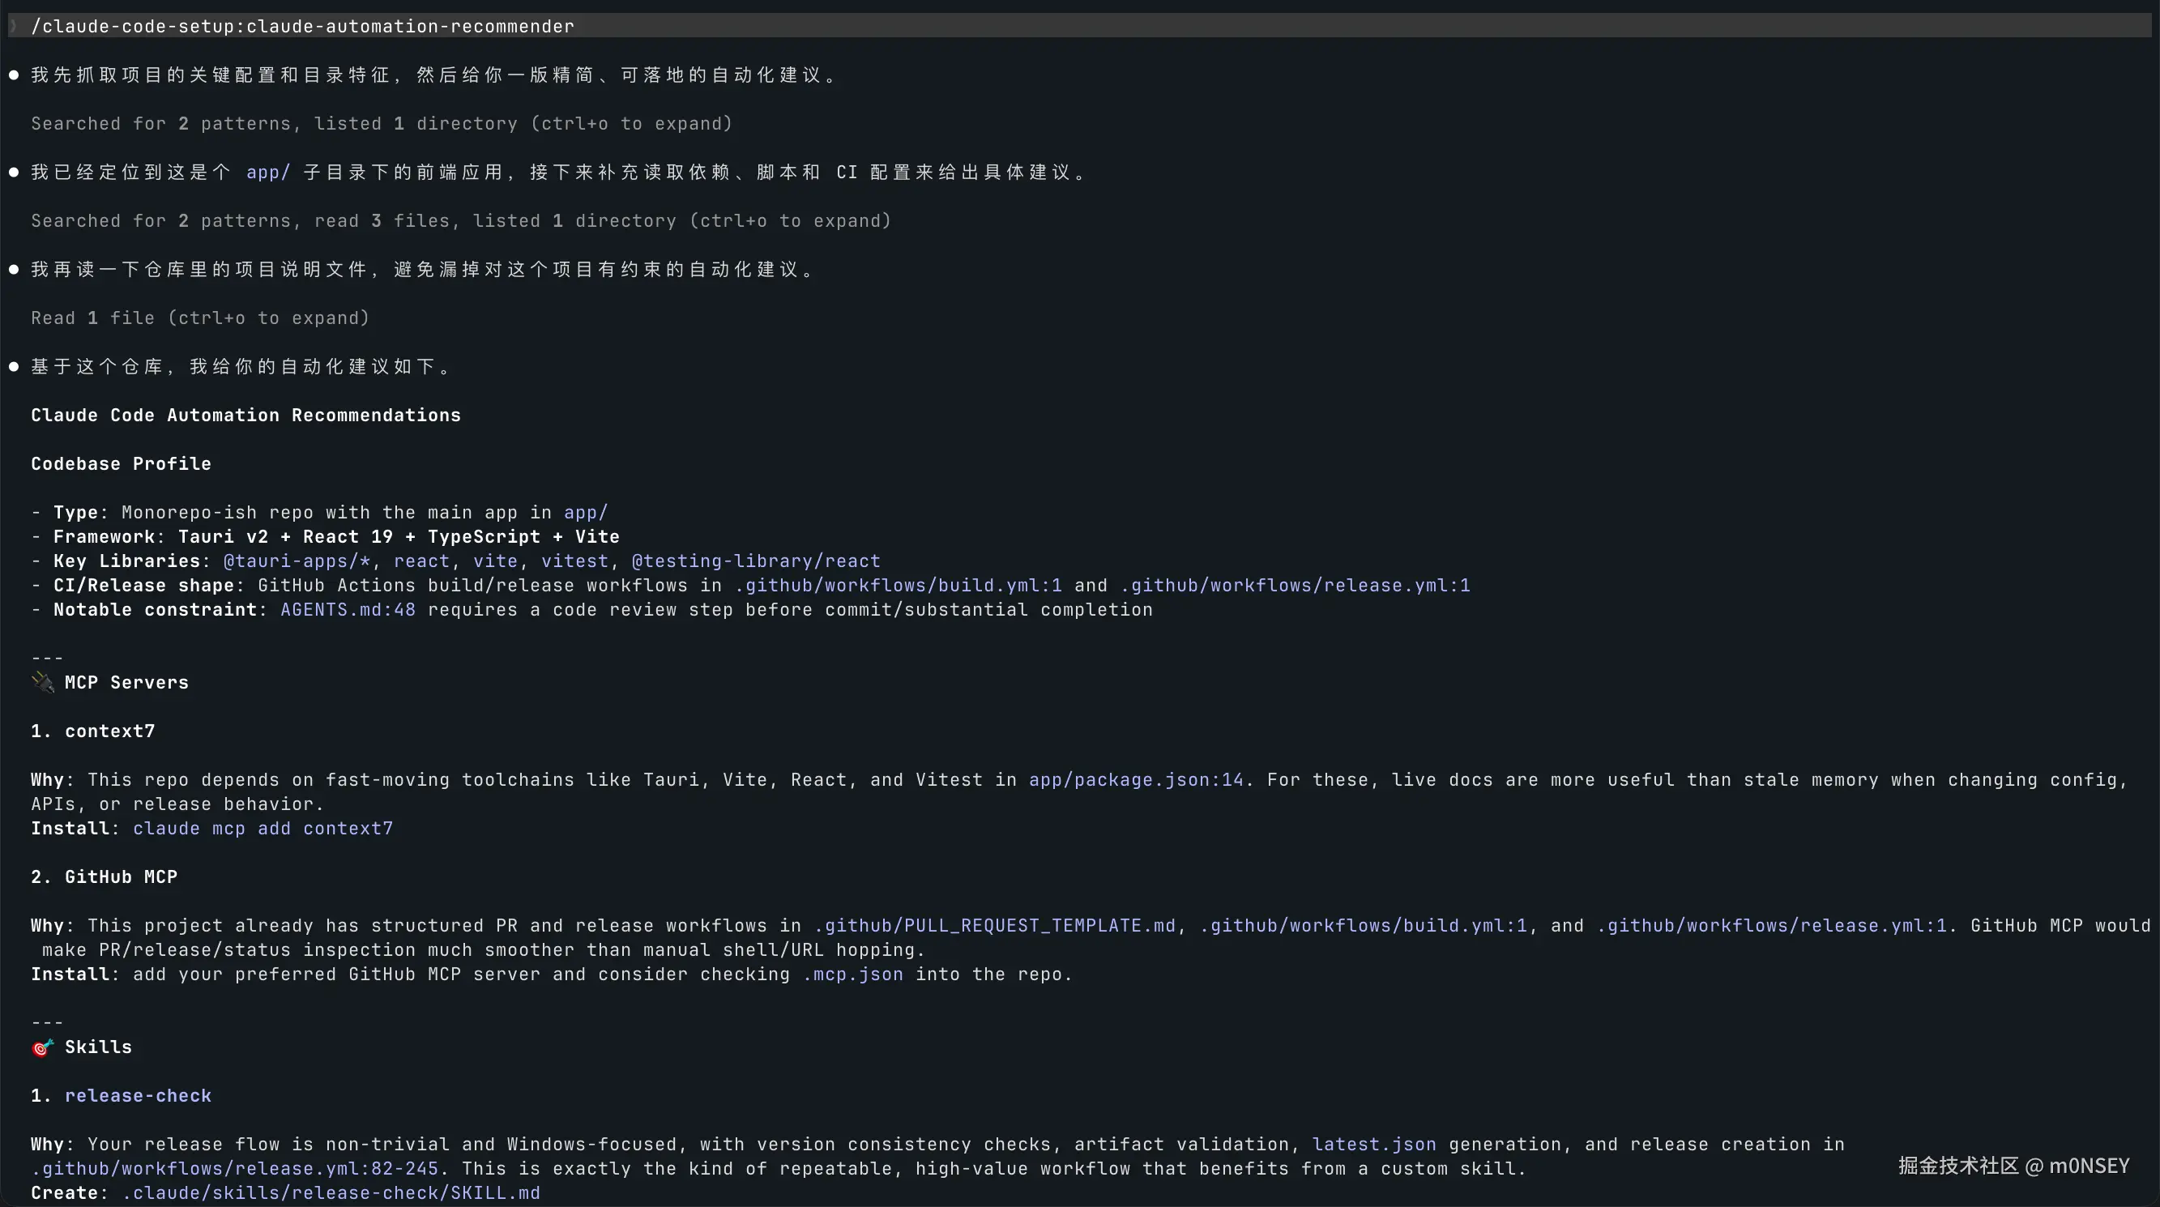Select the 'Key Libraries' label
This screenshot has height=1207, width=2160.
coord(126,561)
